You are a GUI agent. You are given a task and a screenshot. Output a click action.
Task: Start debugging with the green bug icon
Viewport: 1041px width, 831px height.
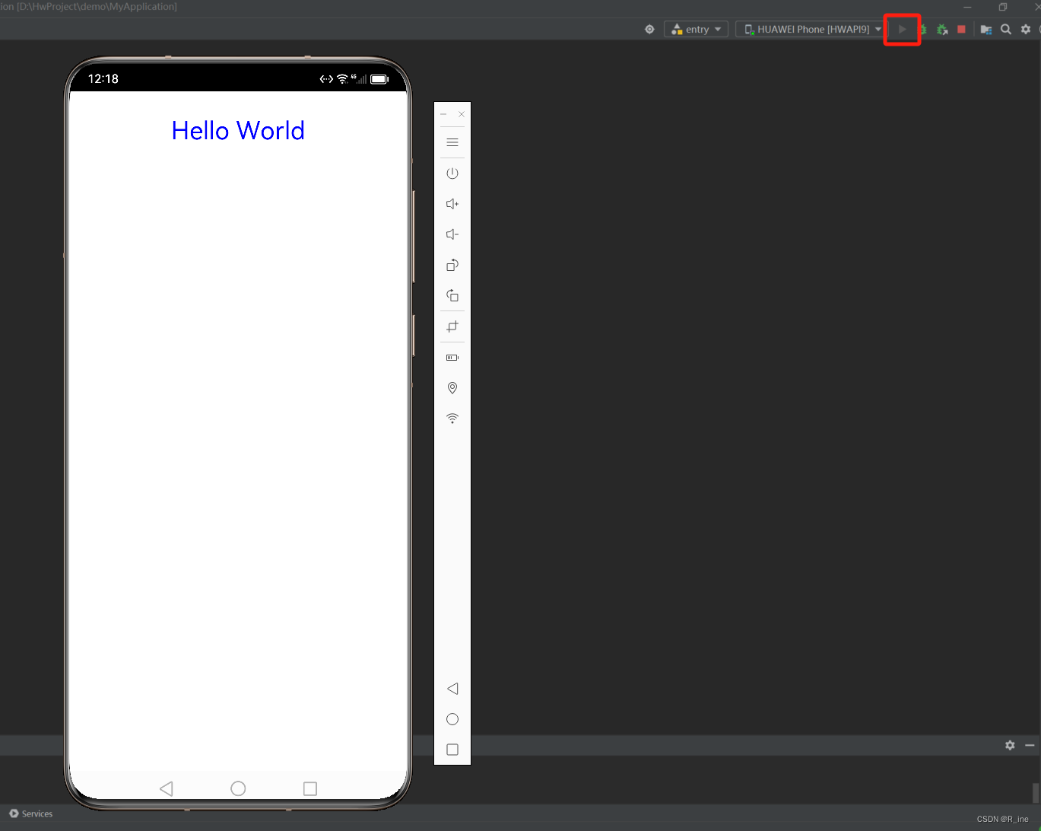coord(922,29)
